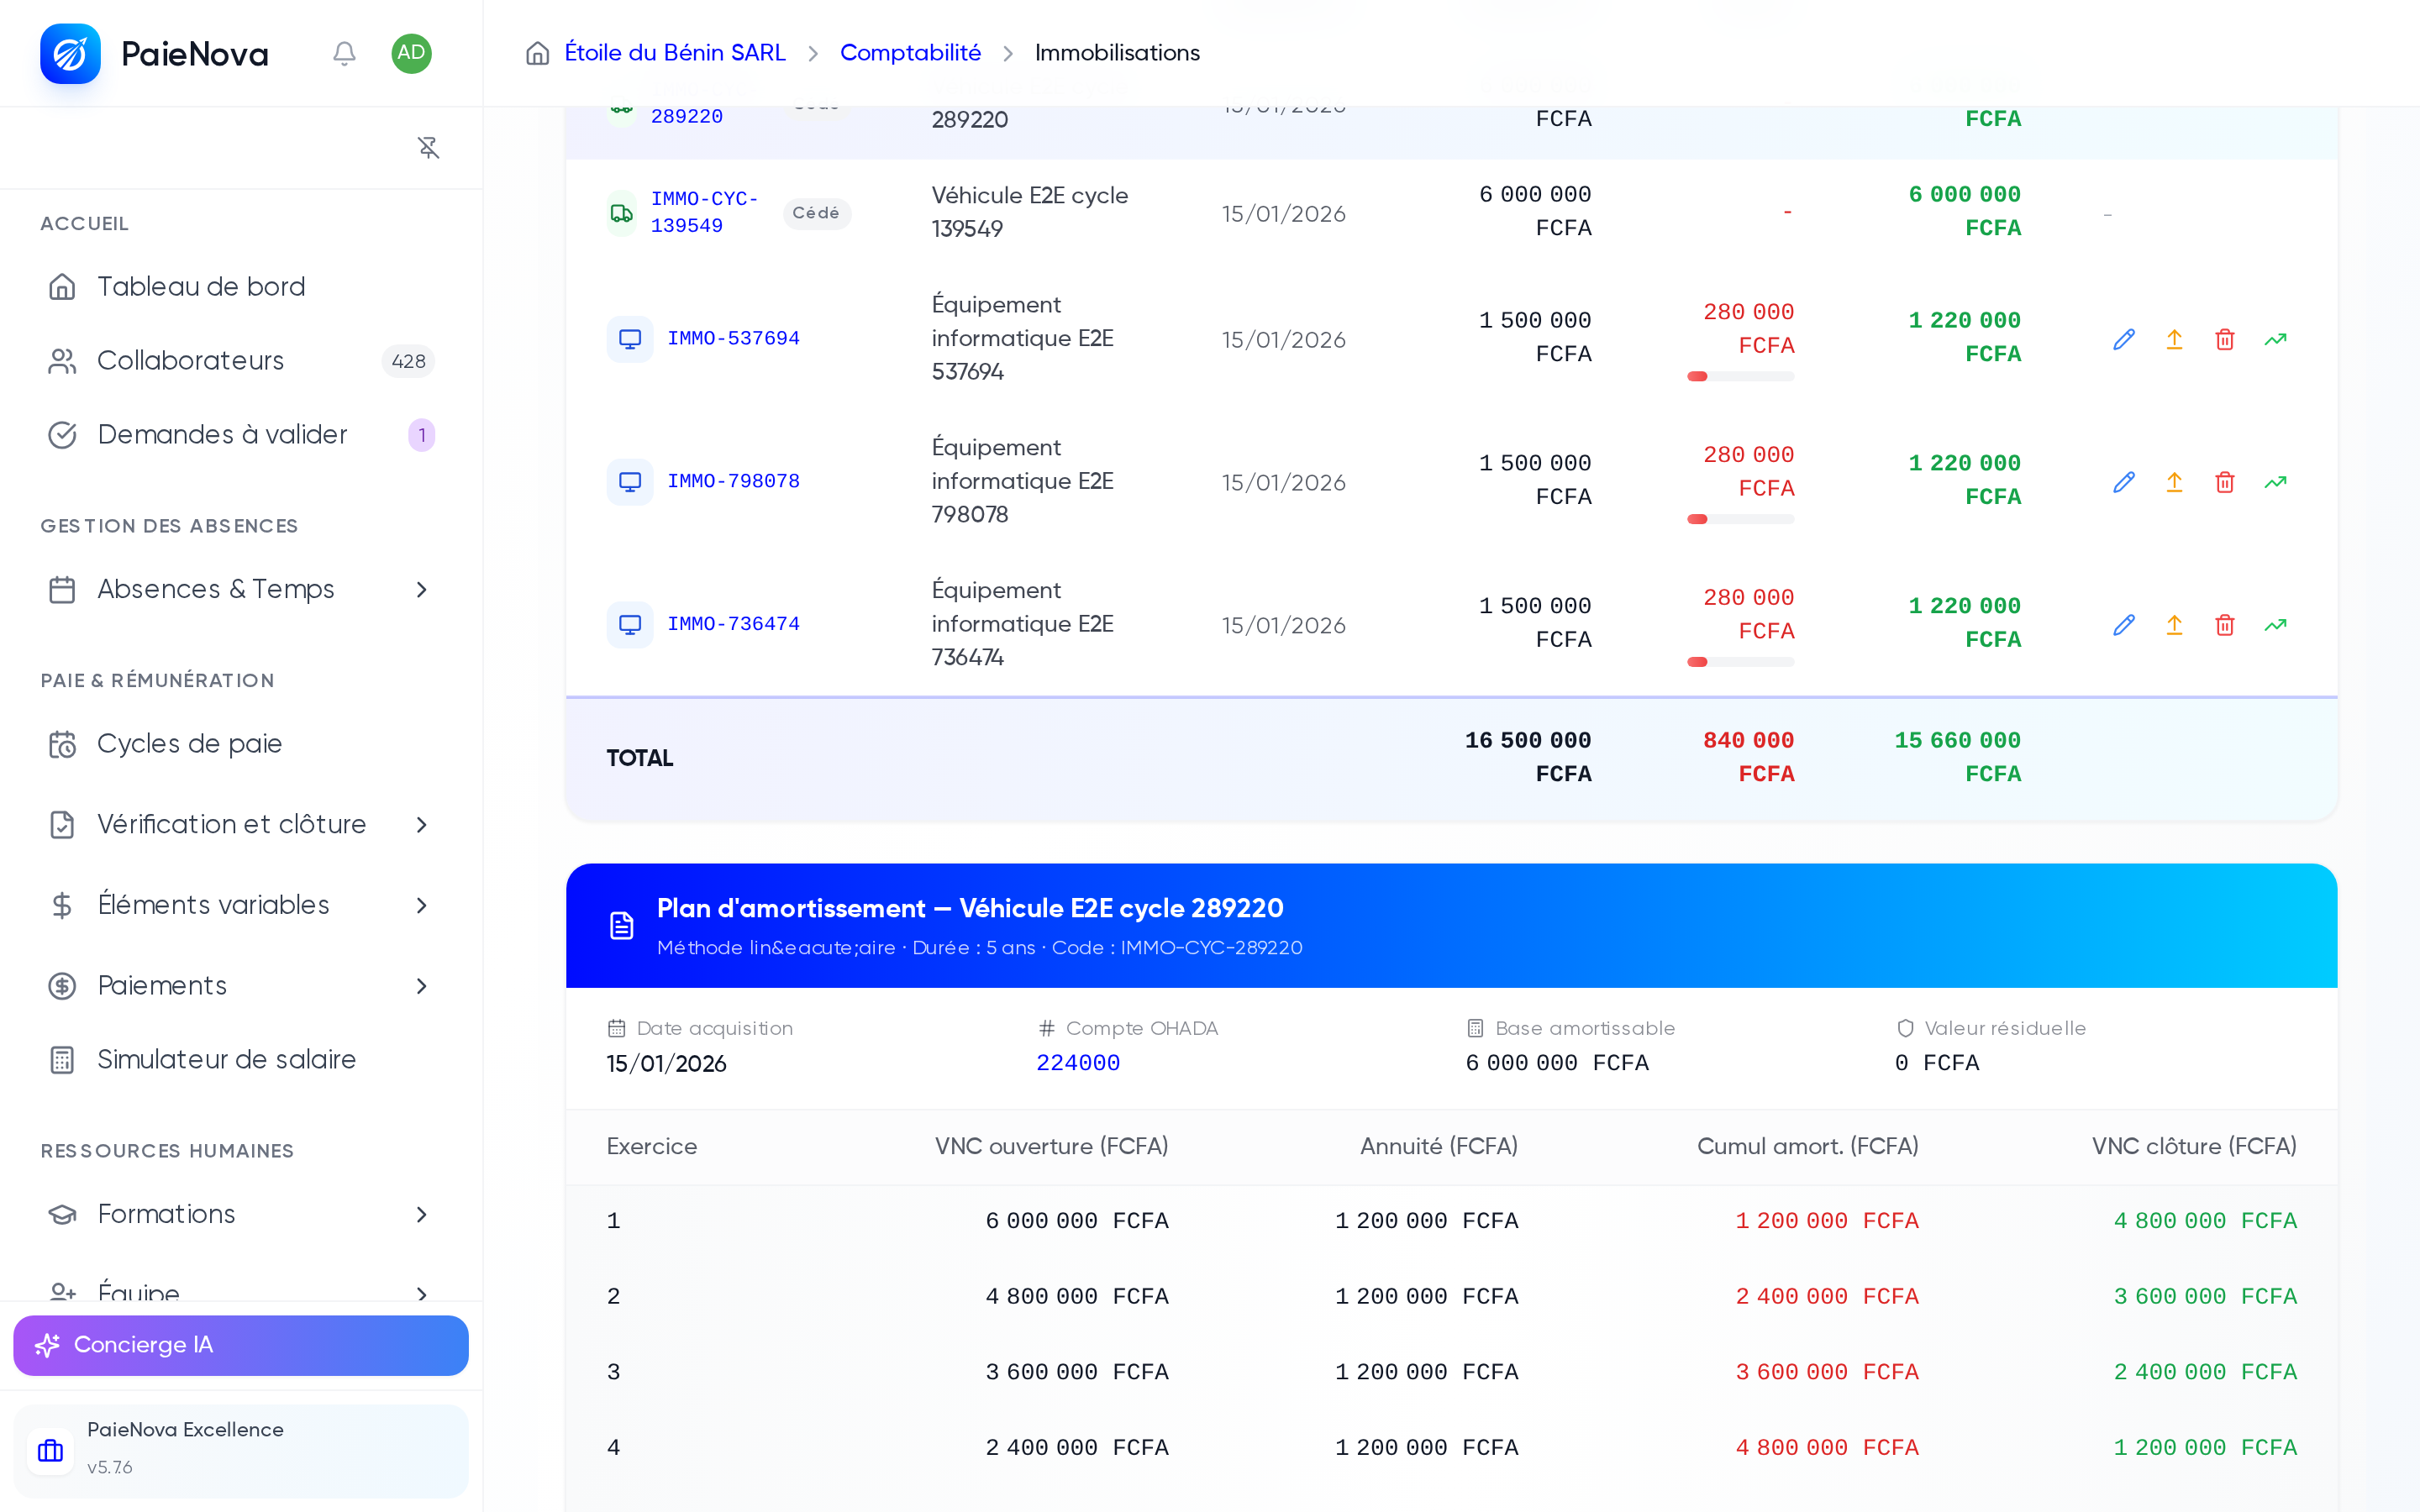Open OHADA account 224000 link
The height and width of the screenshot is (1512, 2420).
pyautogui.click(x=1078, y=1063)
